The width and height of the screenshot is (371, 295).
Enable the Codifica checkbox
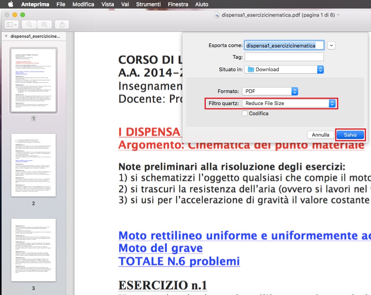coord(244,113)
